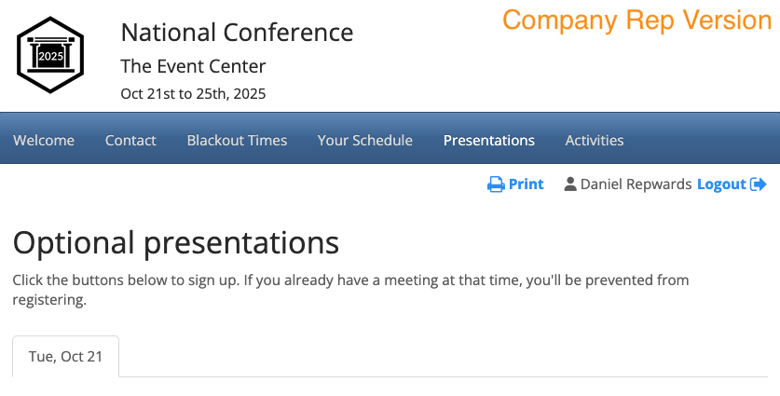The image size is (780, 396).
Task: Open Blackout Times in navigation
Action: 237,141
